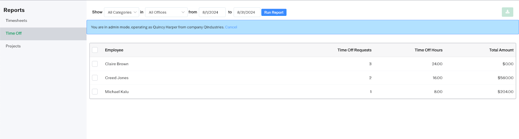Open the Claire Brown employee row

[x=303, y=64]
